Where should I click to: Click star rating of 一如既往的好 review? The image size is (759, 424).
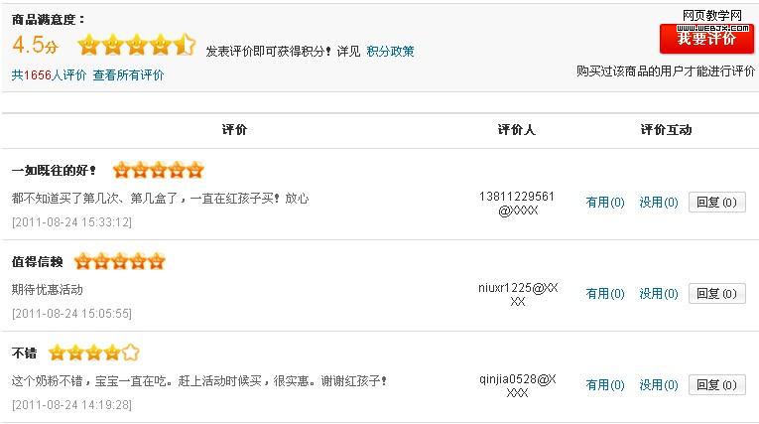(159, 170)
